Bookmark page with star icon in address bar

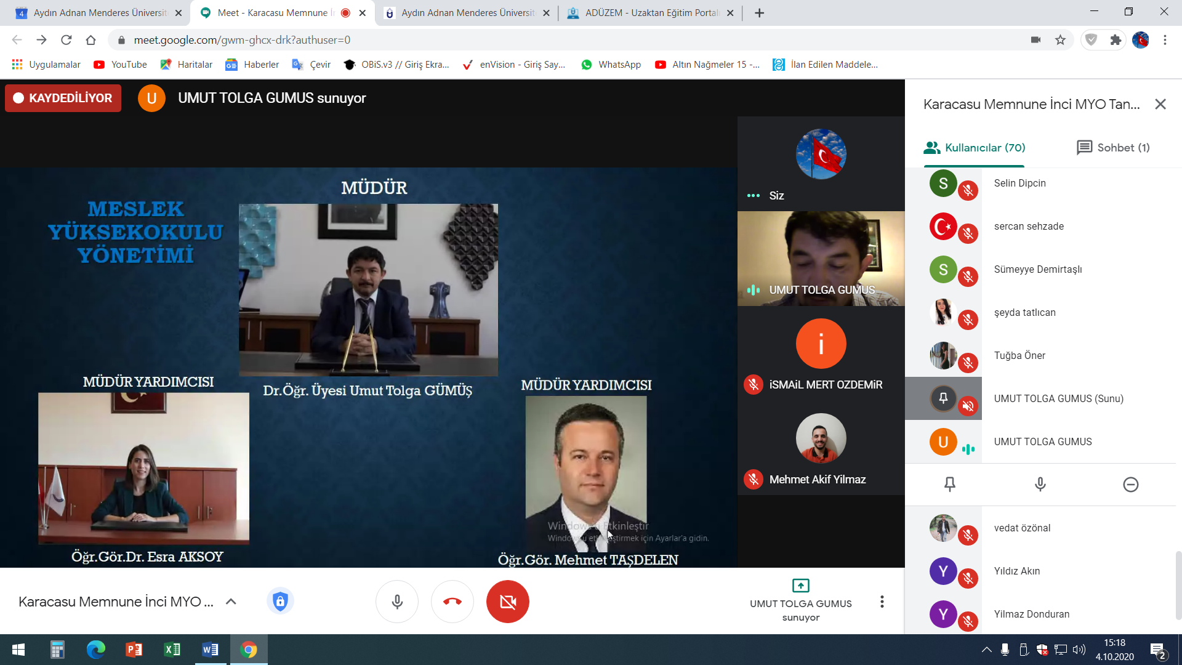click(x=1060, y=40)
